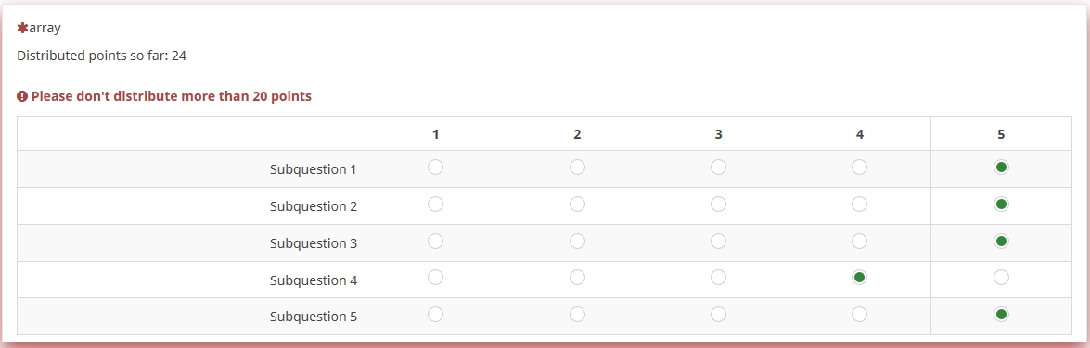Pick rating 1 for Subquestion 4

(x=435, y=278)
